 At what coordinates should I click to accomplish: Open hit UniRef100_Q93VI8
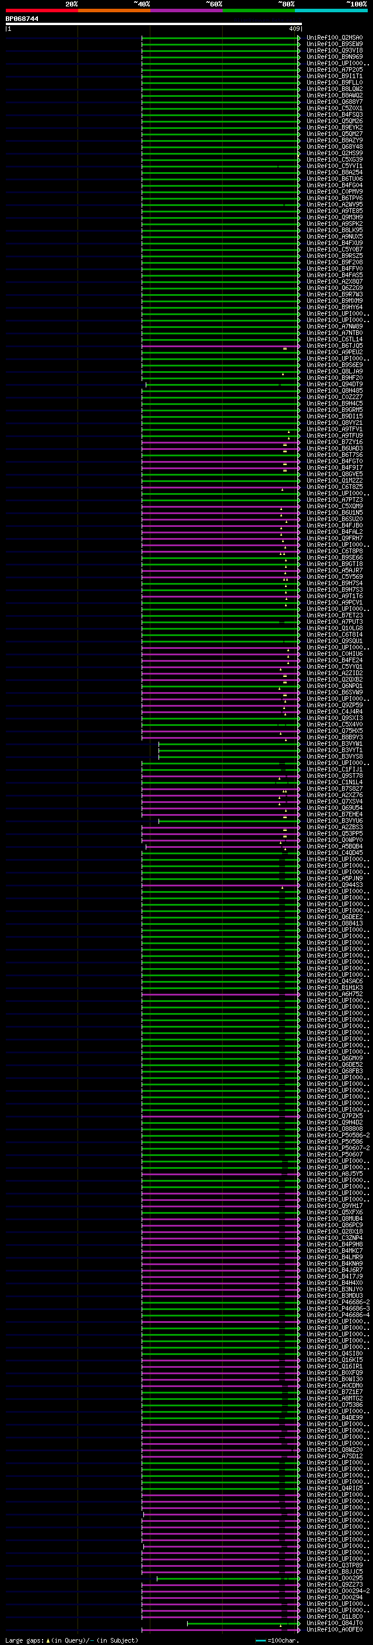click(334, 50)
